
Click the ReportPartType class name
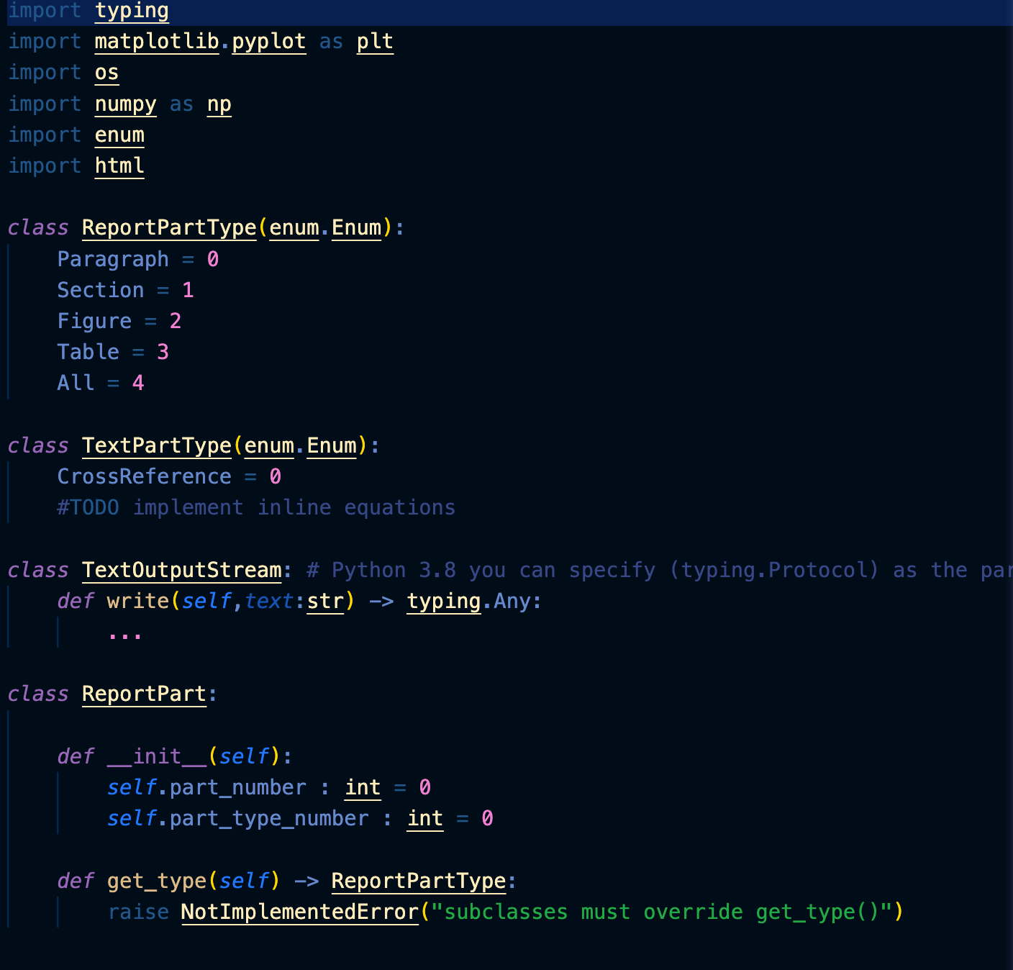point(168,227)
